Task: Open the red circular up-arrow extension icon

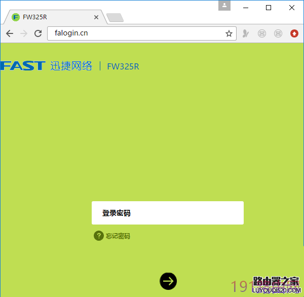Action: 294,33
